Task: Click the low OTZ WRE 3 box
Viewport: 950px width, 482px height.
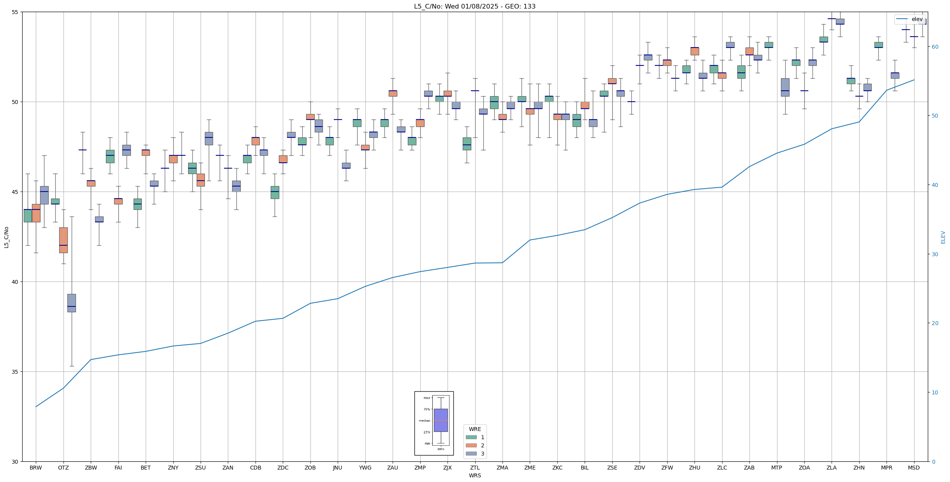Action: tap(71, 303)
